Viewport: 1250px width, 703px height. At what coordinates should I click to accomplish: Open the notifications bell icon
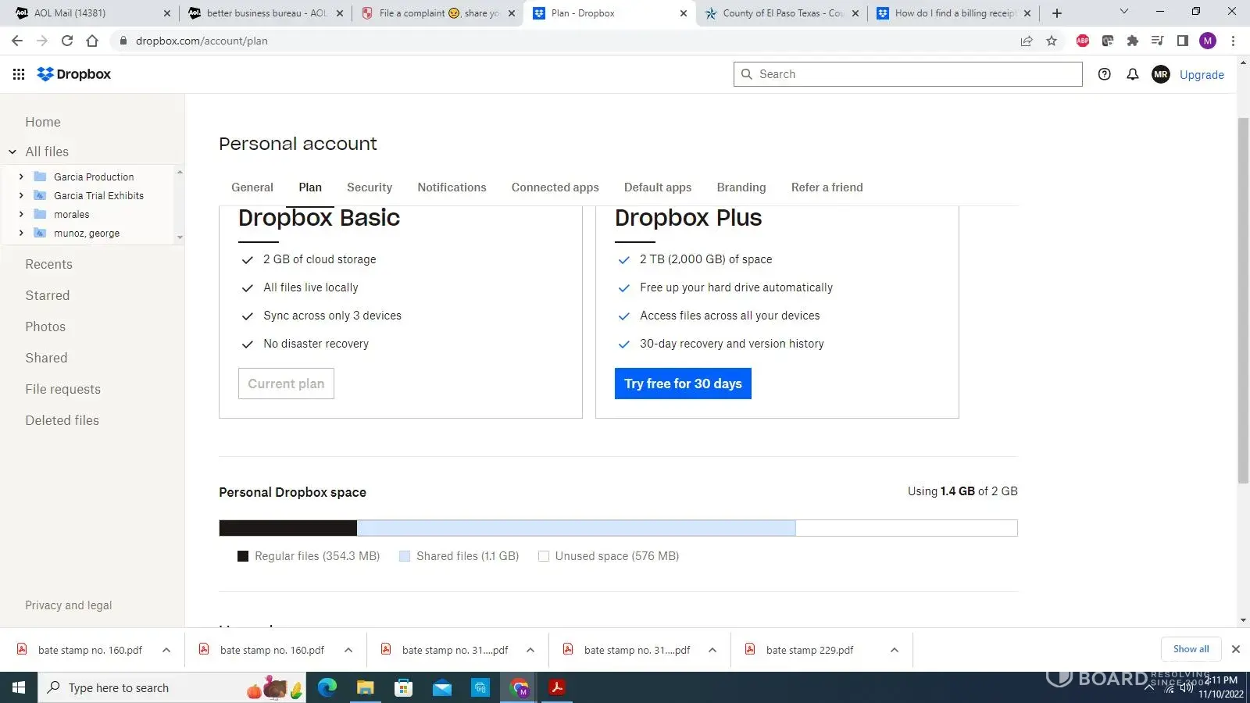tap(1132, 74)
